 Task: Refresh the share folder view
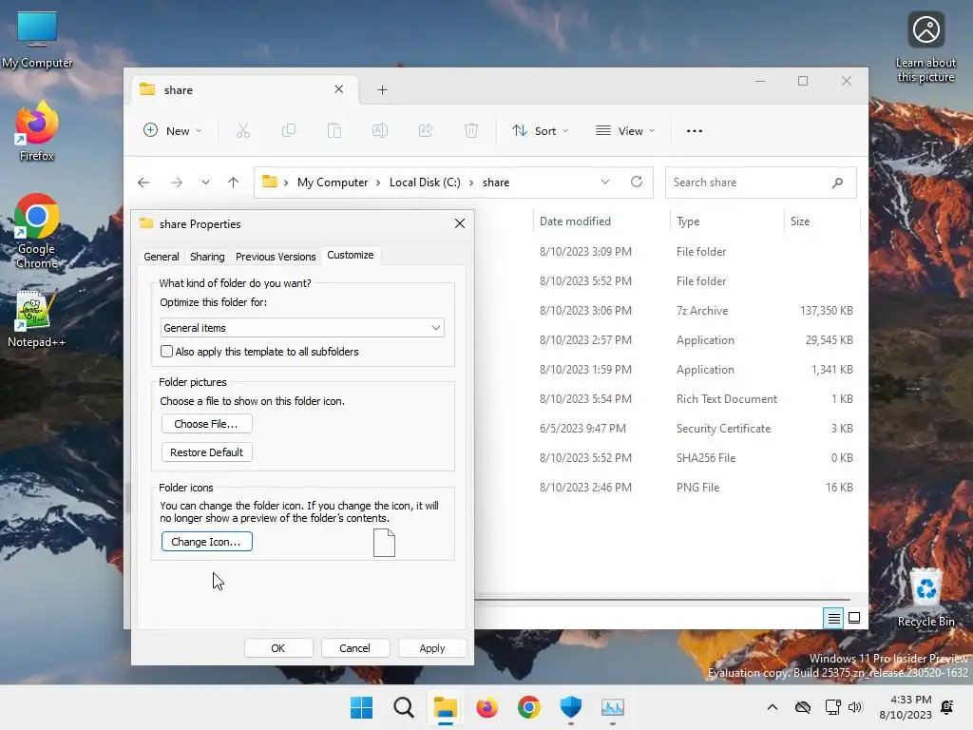click(x=637, y=182)
